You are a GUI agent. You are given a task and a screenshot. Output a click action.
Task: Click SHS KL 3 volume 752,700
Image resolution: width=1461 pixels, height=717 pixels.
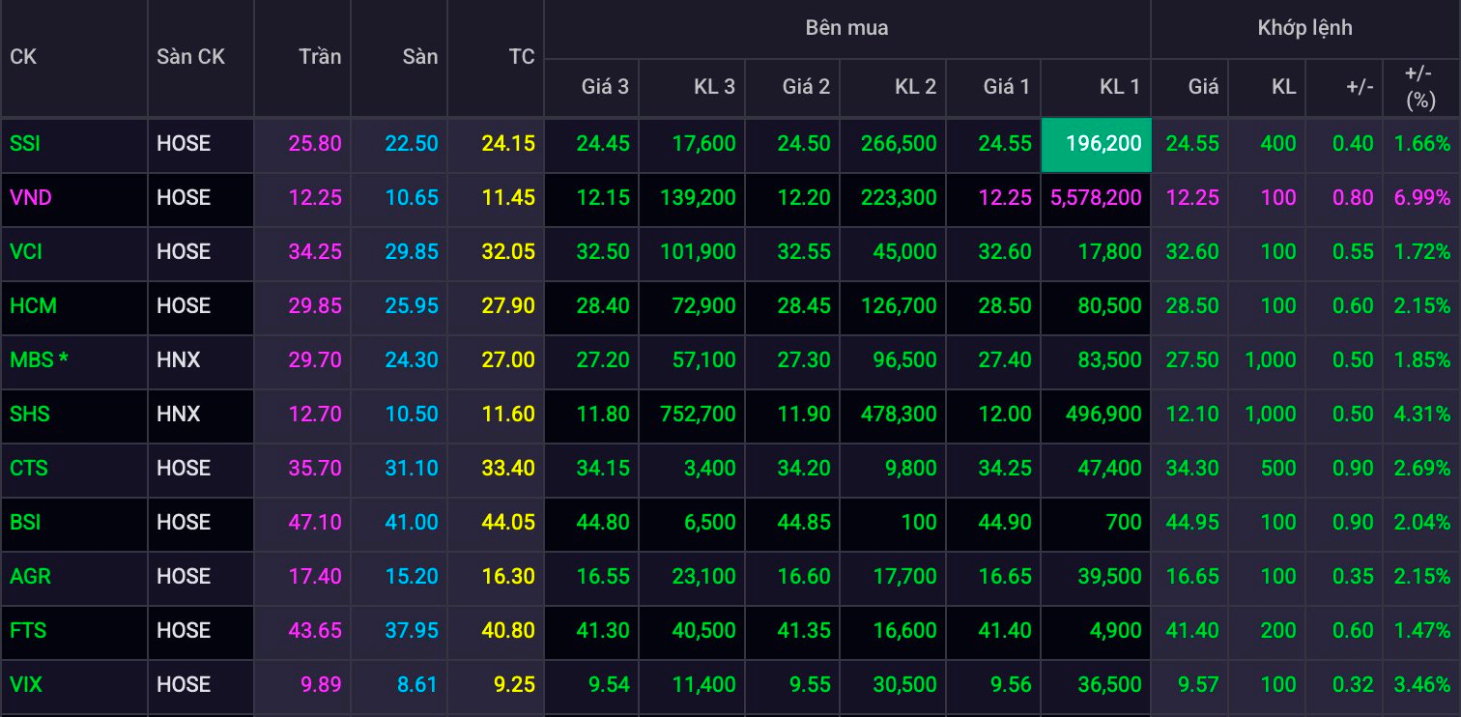pyautogui.click(x=699, y=415)
